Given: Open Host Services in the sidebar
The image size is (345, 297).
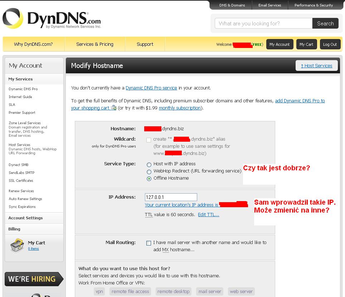Looking at the screenshot, I should coord(19,145).
